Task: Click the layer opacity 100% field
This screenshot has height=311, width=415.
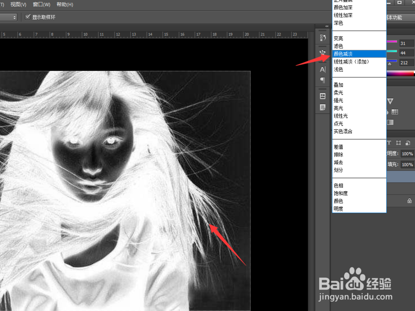Action: (407, 154)
